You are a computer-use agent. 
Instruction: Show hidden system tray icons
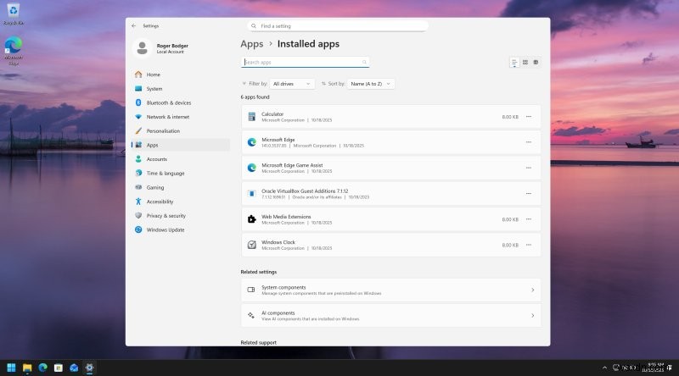pos(604,368)
